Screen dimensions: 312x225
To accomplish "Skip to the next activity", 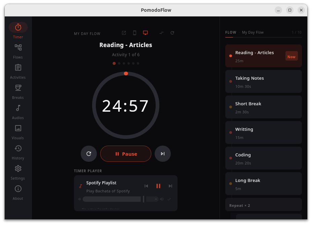I will [x=163, y=154].
